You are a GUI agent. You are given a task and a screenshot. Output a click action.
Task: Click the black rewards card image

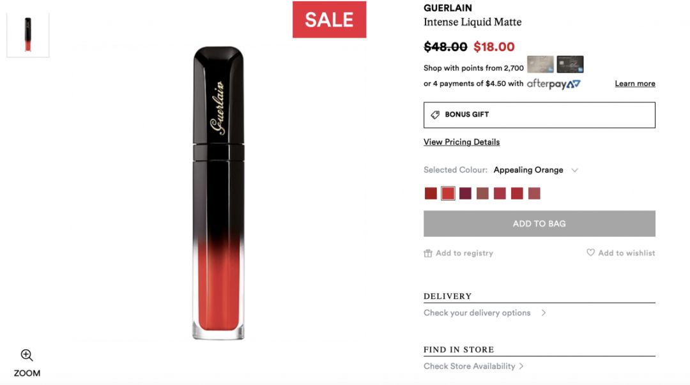pos(570,64)
